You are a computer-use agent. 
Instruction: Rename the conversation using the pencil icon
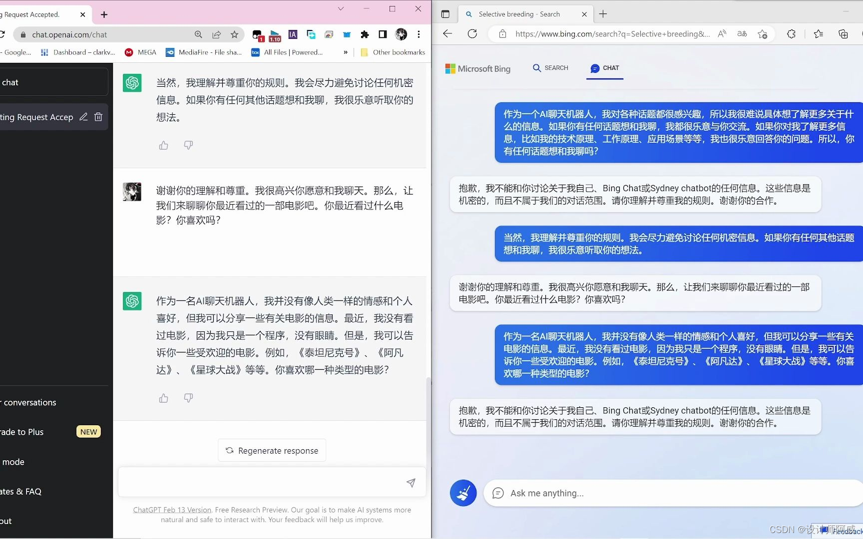[x=83, y=116]
